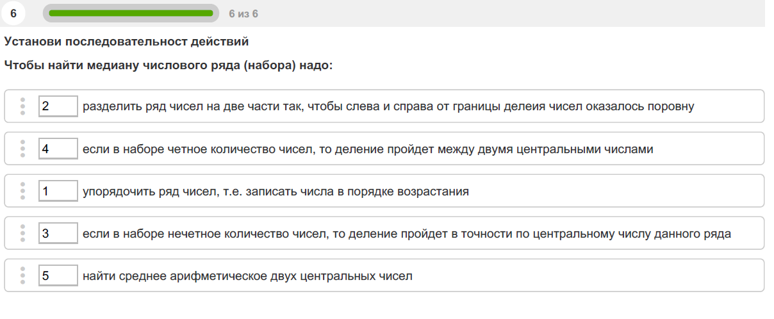
Task: Click order input field containing 3
Action: [x=58, y=233]
